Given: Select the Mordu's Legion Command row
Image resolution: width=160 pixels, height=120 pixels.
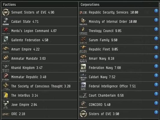Looking at the screenshot, I should point(39,31).
